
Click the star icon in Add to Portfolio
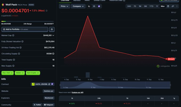click(4, 29)
